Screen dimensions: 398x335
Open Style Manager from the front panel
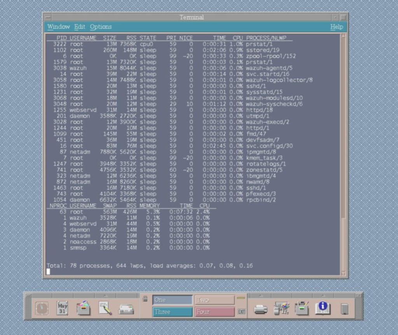(x=281, y=309)
